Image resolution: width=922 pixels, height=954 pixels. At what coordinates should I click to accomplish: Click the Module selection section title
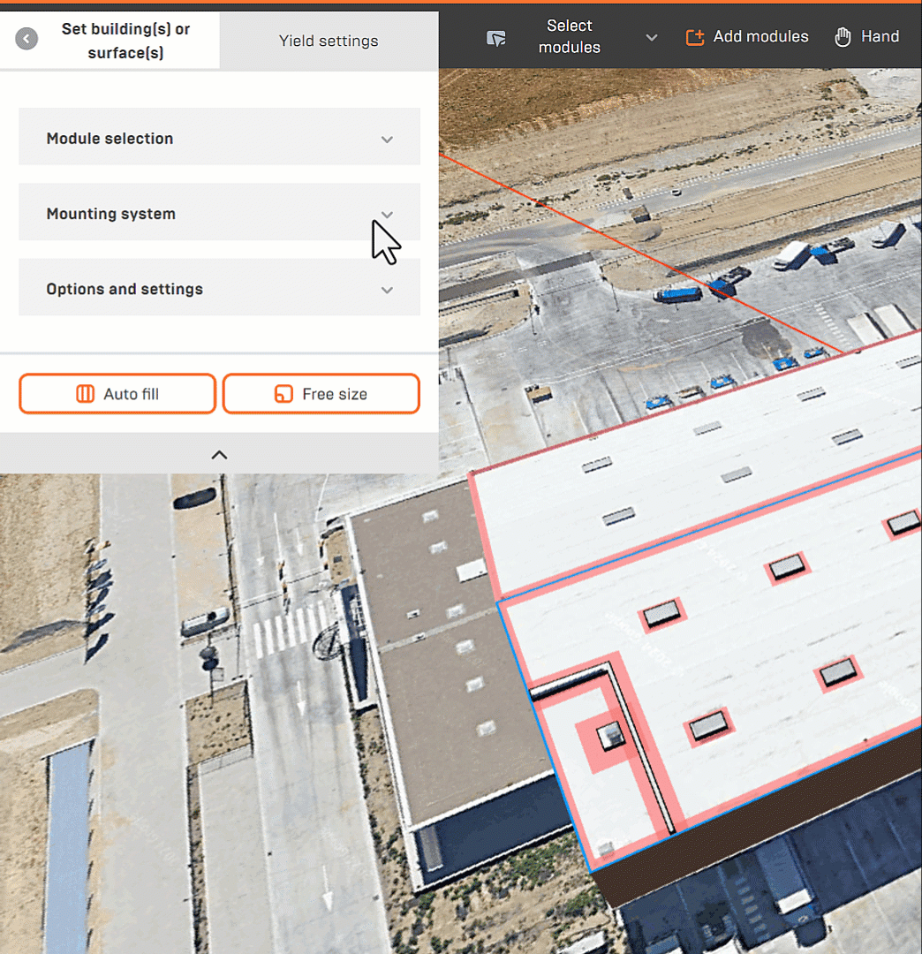tap(110, 139)
